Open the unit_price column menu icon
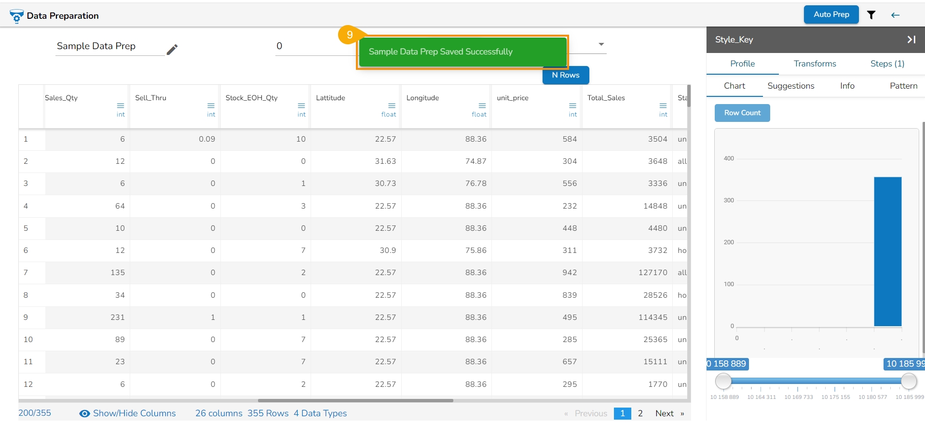Viewport: 925px width, 423px height. [572, 106]
